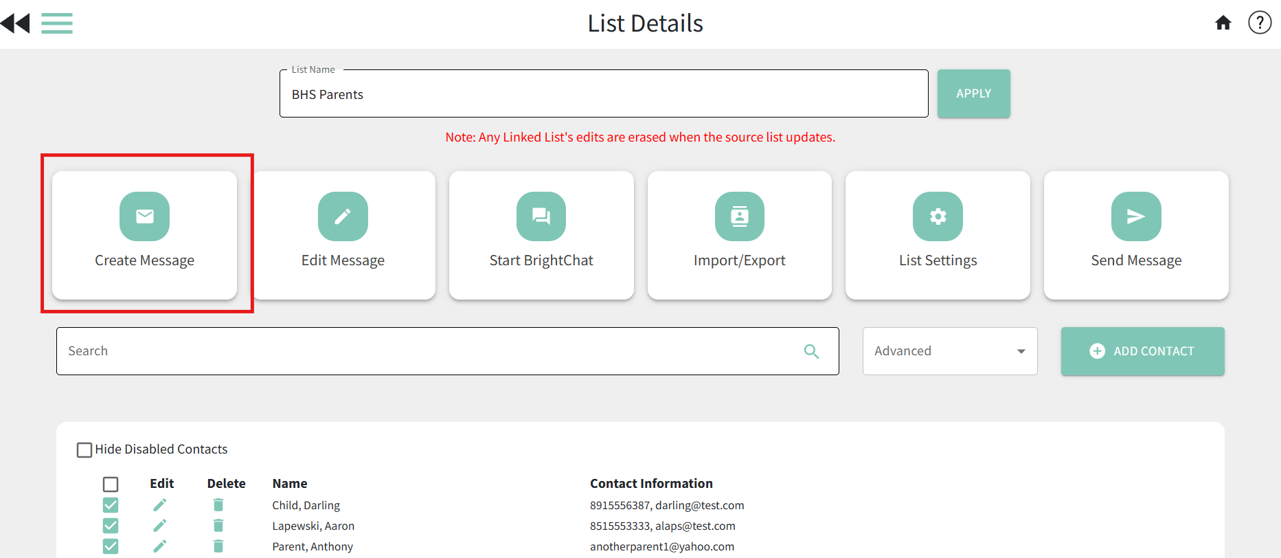The image size is (1281, 558).
Task: Click the Create Message envelope icon
Action: (144, 216)
